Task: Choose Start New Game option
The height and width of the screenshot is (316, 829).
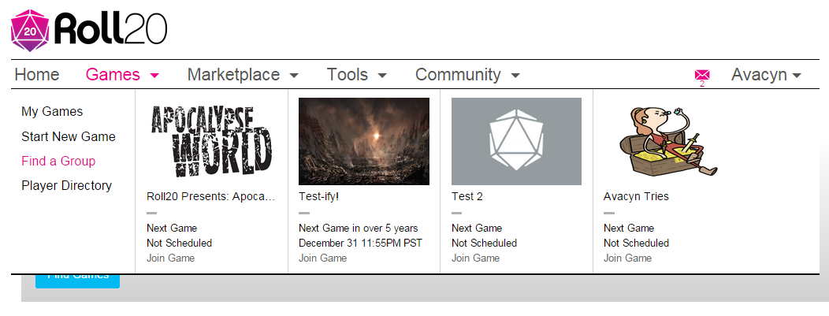Action: (69, 136)
